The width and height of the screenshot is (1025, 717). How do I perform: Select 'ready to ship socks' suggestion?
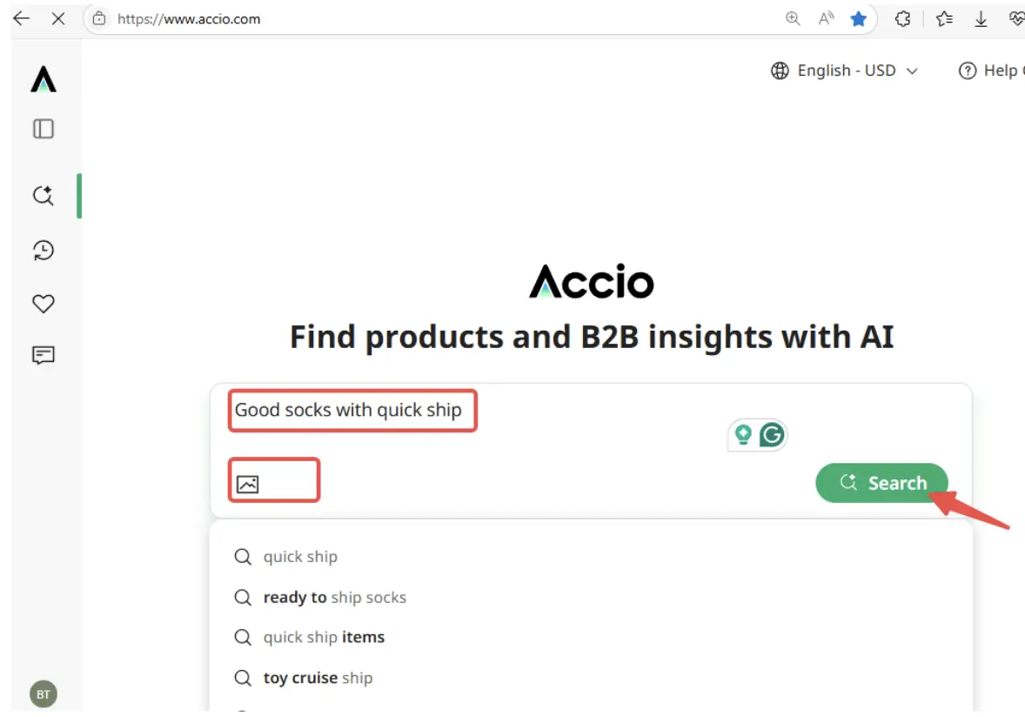click(335, 598)
